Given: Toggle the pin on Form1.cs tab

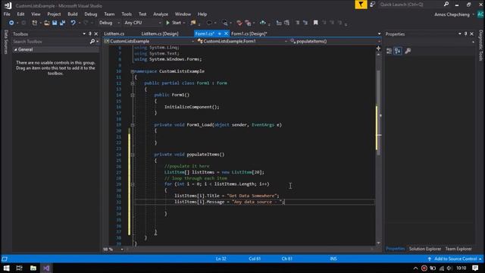Looking at the screenshot, I should [x=220, y=33].
